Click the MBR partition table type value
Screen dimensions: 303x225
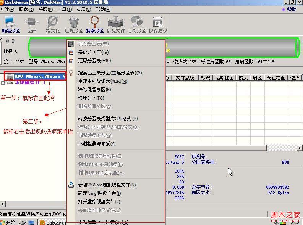[285, 162]
